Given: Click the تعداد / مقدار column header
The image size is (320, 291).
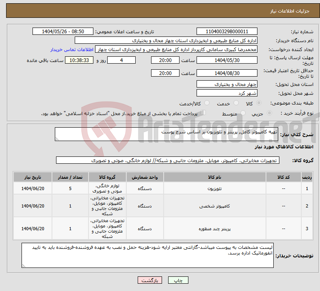Looking at the screenshot, I should (x=70, y=177).
